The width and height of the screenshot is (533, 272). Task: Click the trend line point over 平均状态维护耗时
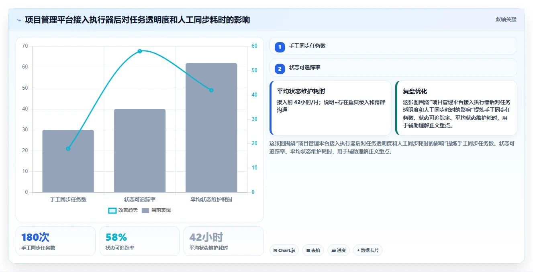click(211, 90)
